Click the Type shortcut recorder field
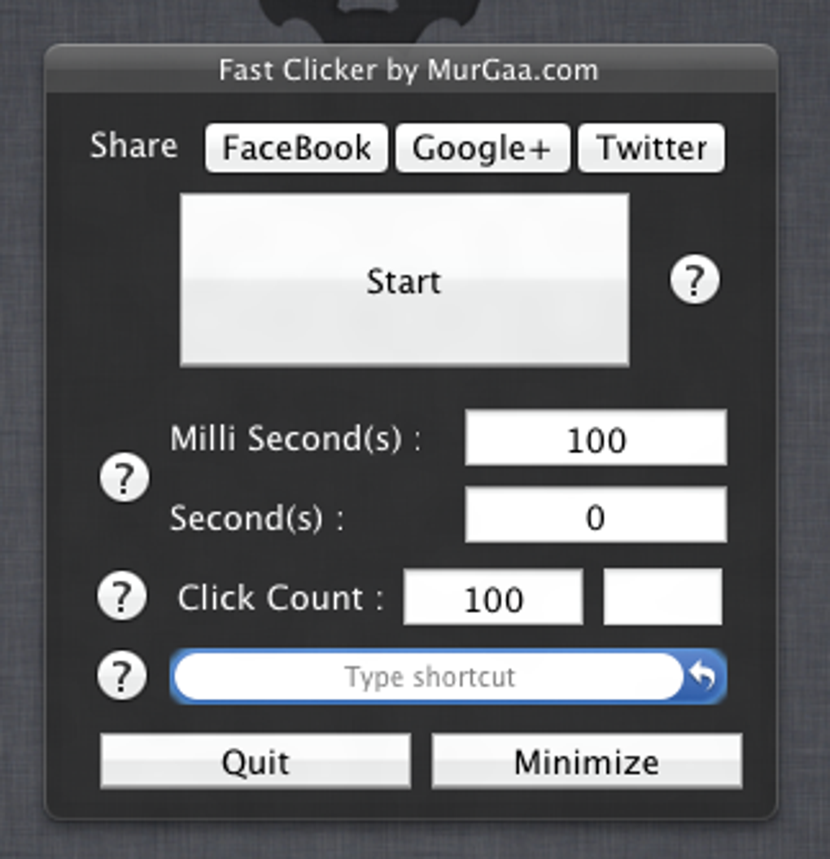This screenshot has width=830, height=859. 429,676
